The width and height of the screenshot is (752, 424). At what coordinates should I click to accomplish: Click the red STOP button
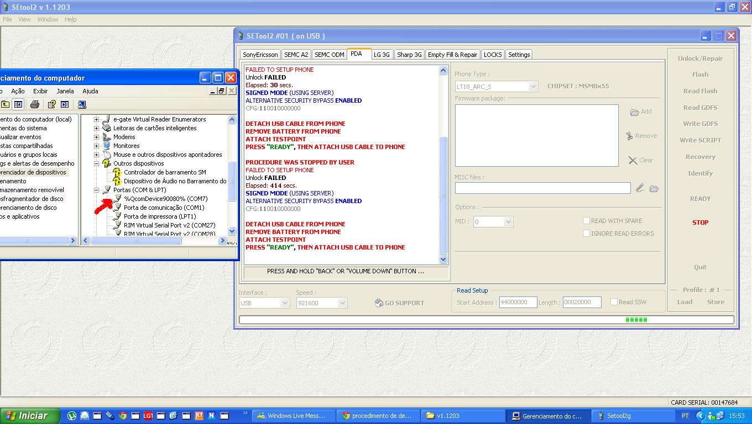(700, 222)
